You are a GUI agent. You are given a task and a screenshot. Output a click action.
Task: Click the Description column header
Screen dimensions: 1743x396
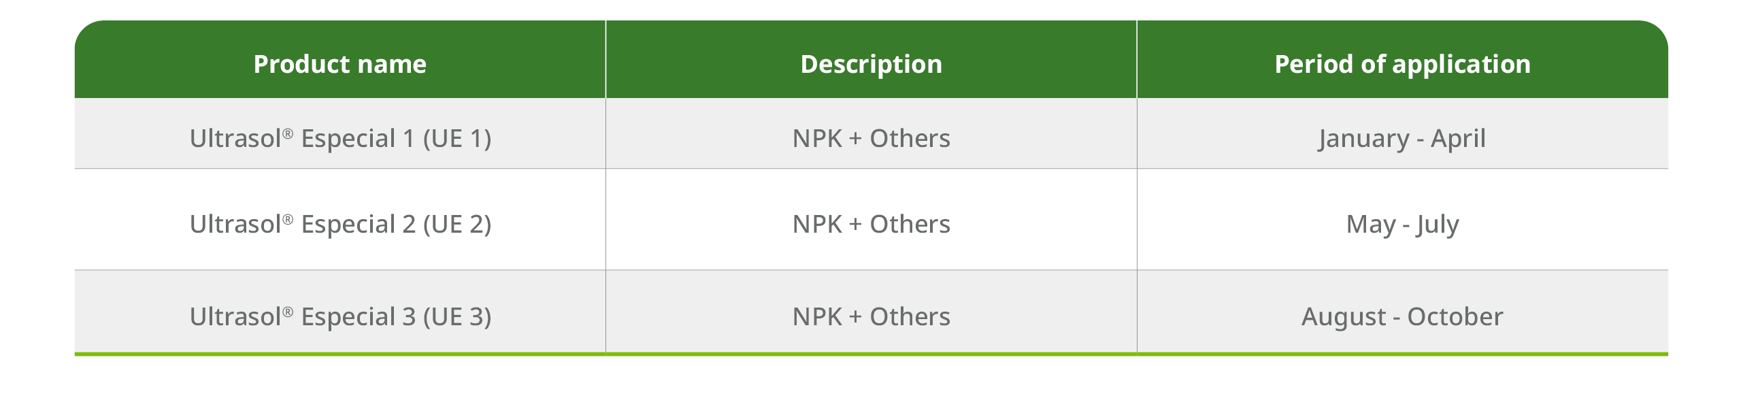coord(871,64)
